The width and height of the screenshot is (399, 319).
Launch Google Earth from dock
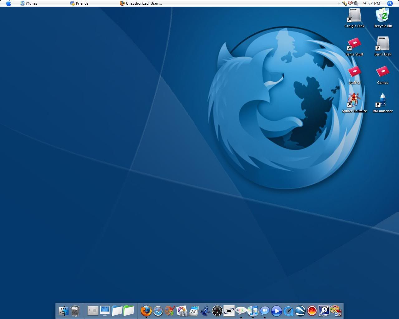[300, 311]
